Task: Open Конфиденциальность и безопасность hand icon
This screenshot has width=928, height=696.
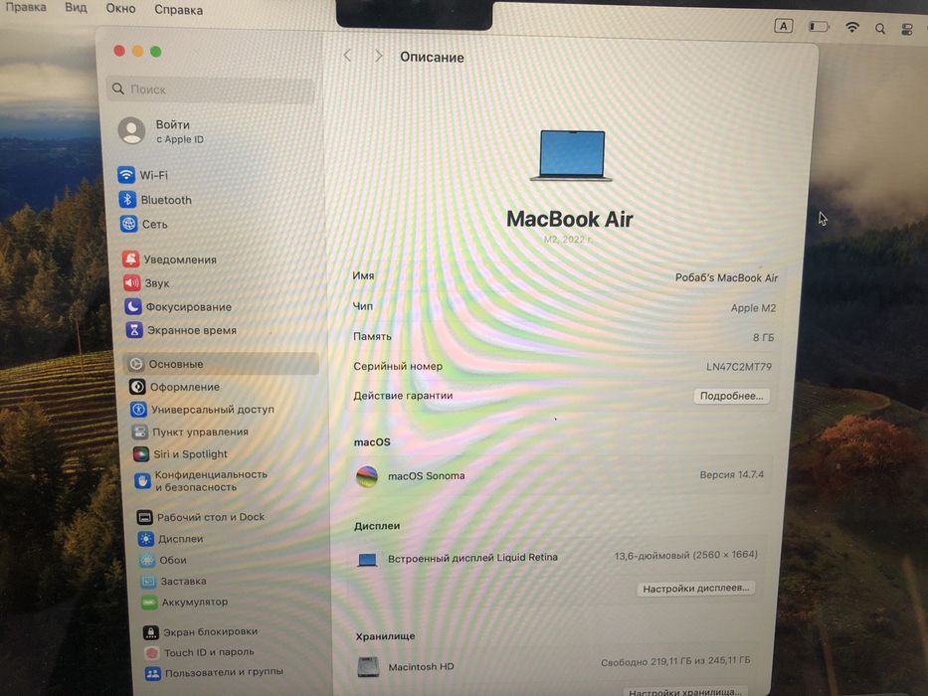Action: (142, 480)
